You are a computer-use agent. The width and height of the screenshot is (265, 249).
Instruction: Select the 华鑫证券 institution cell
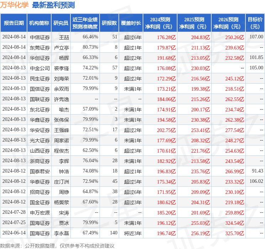40,120
